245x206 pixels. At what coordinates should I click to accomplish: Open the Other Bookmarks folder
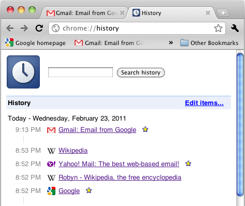[209, 43]
